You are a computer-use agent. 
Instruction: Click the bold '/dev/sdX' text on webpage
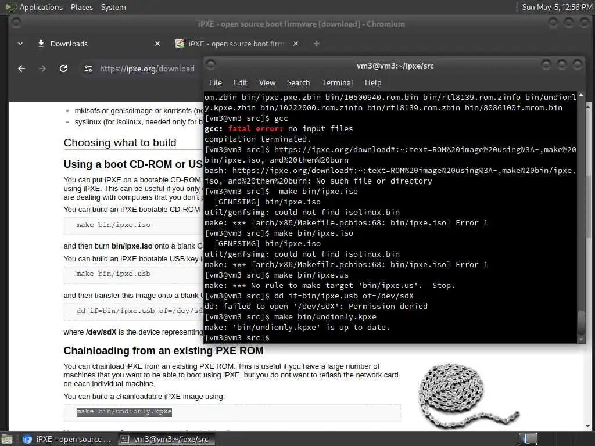coord(101,332)
